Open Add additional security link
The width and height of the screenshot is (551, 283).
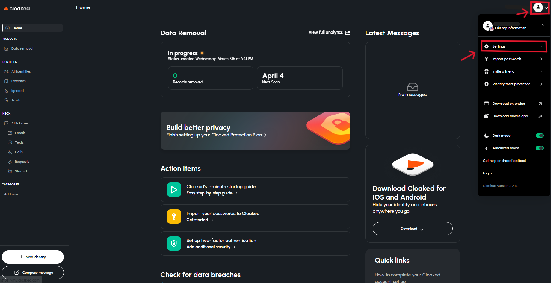209,247
